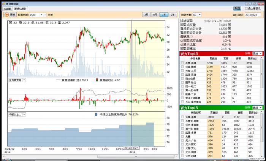Image resolution: width=266 pixels, height=161 pixels.
Task: Click the chart's horizontal scrollbar thumb at bottom
Action: (x=136, y=156)
